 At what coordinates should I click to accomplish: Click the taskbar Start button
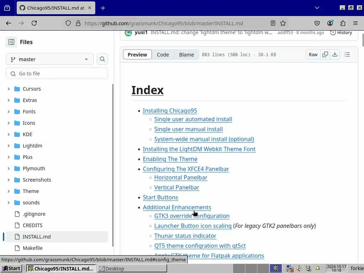11,269
